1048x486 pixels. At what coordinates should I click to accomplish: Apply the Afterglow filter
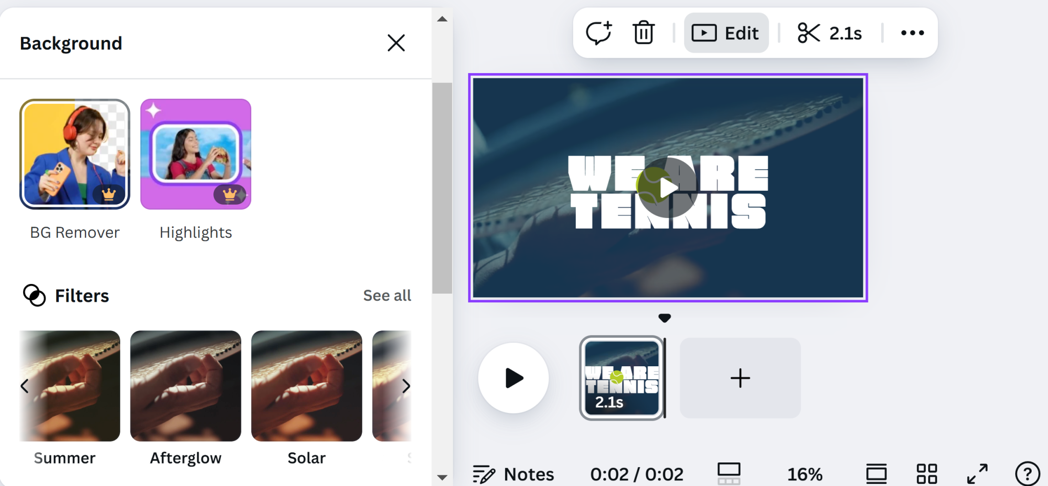[185, 386]
